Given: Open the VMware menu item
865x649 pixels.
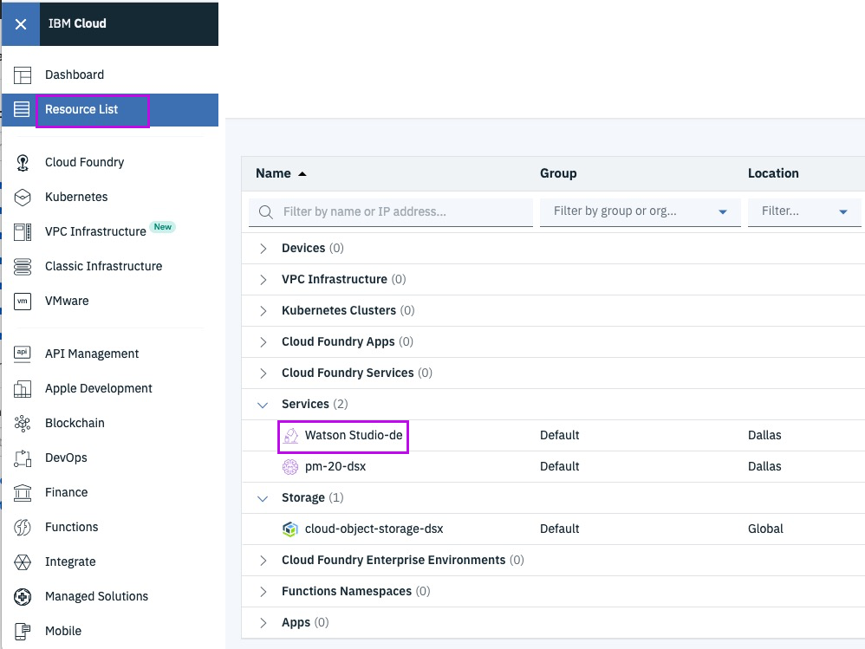Looking at the screenshot, I should [x=67, y=301].
